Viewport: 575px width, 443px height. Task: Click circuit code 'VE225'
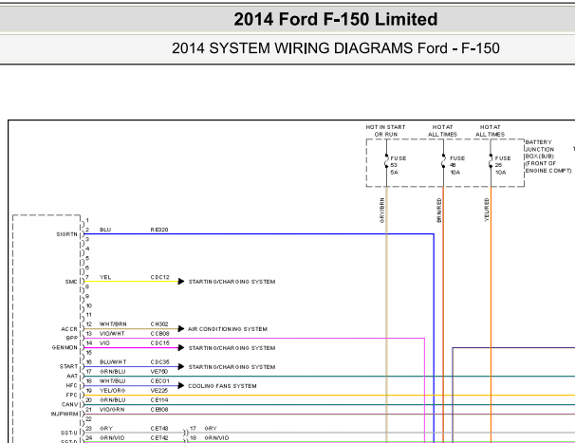[159, 391]
